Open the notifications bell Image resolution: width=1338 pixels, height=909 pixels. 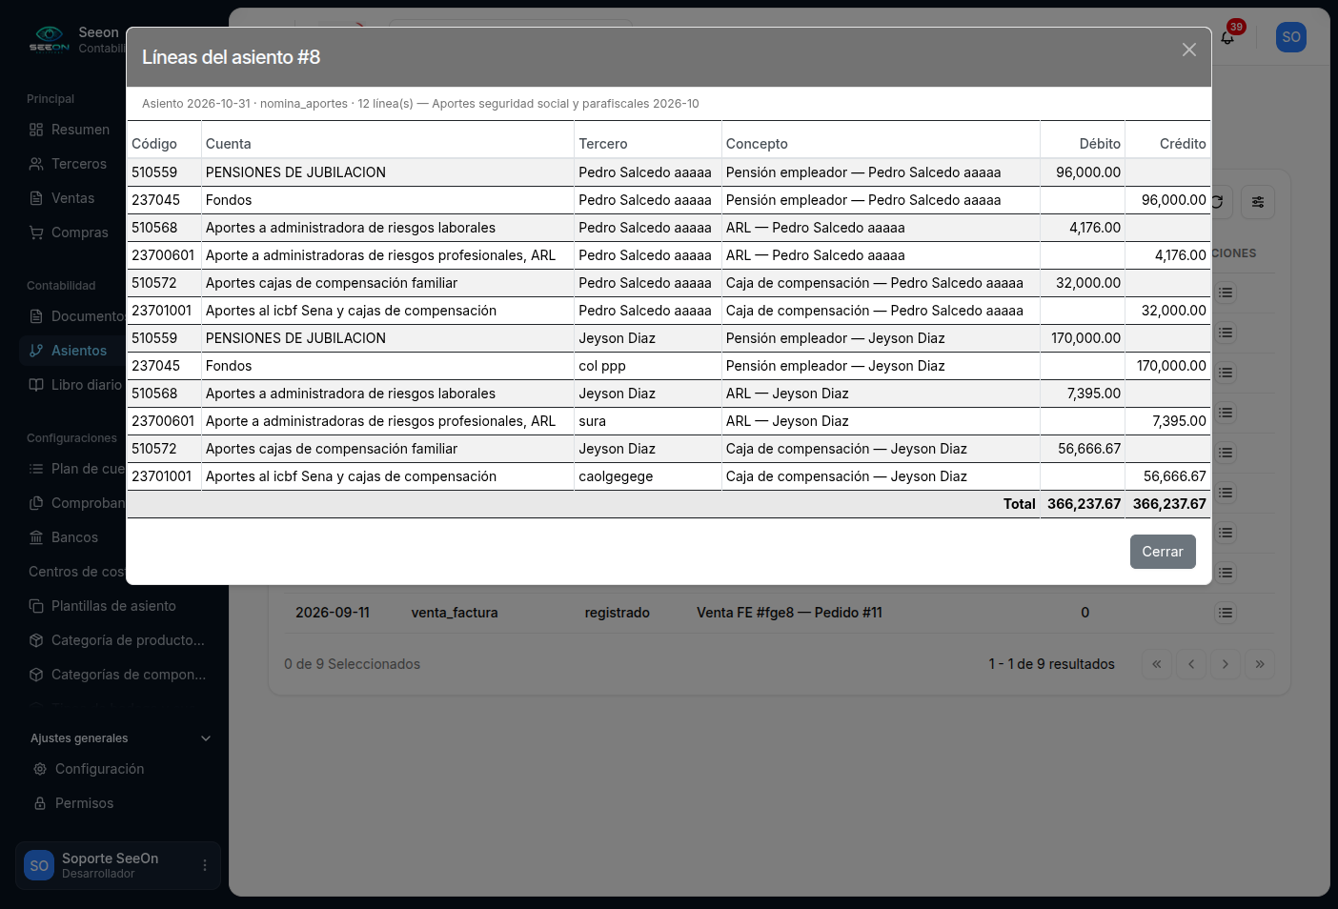tap(1227, 37)
